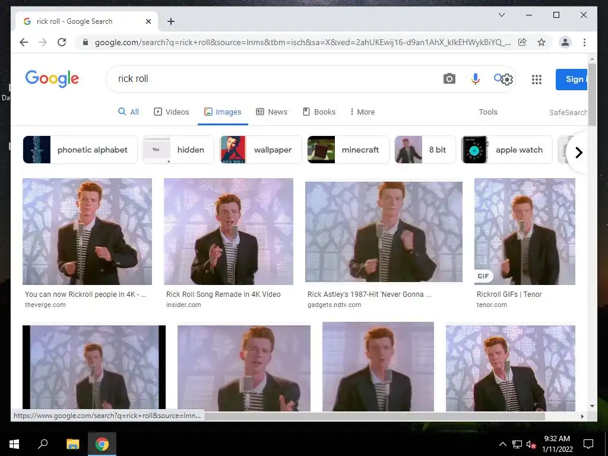Show hidden system tray icons
This screenshot has height=456, width=608.
tap(502, 444)
